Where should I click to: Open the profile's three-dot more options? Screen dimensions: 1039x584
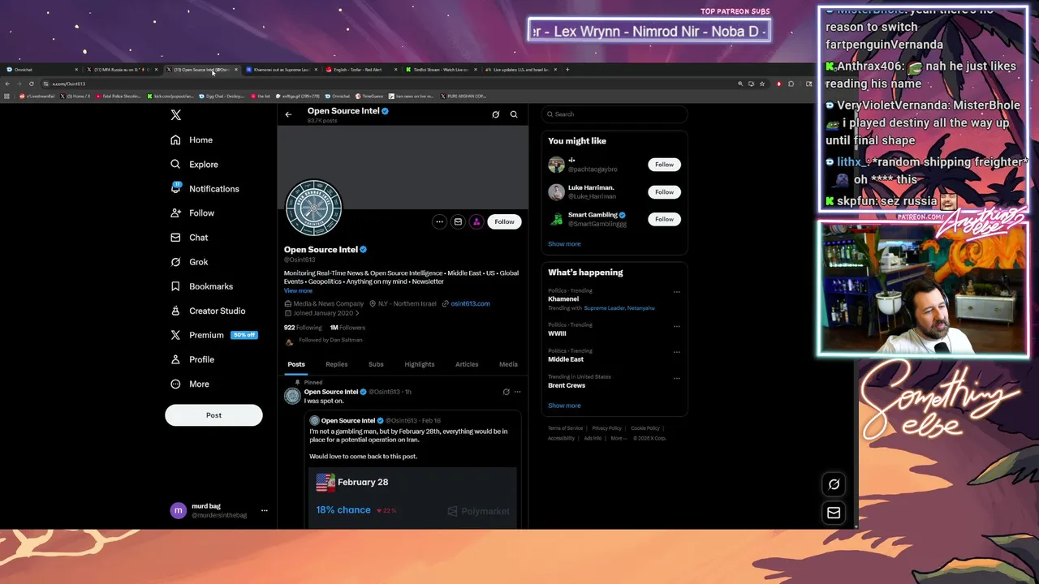point(439,221)
